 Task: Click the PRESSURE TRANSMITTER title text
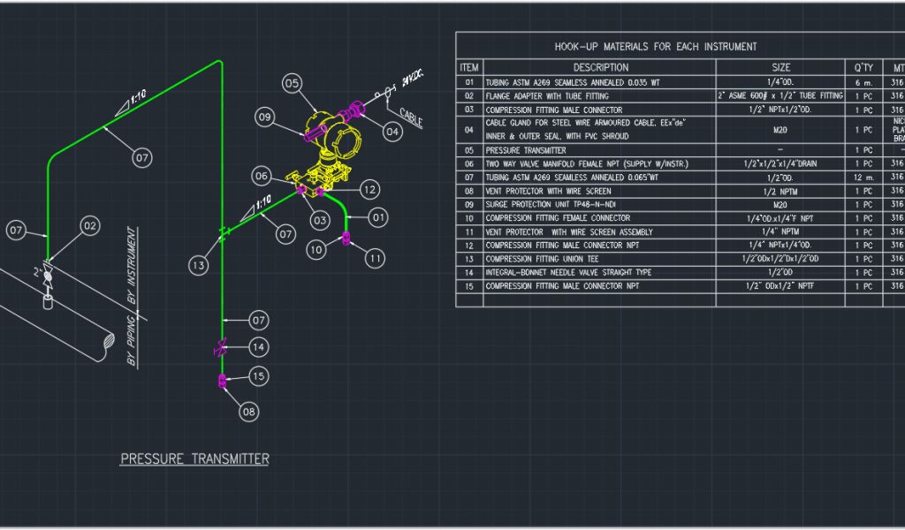coord(194,458)
